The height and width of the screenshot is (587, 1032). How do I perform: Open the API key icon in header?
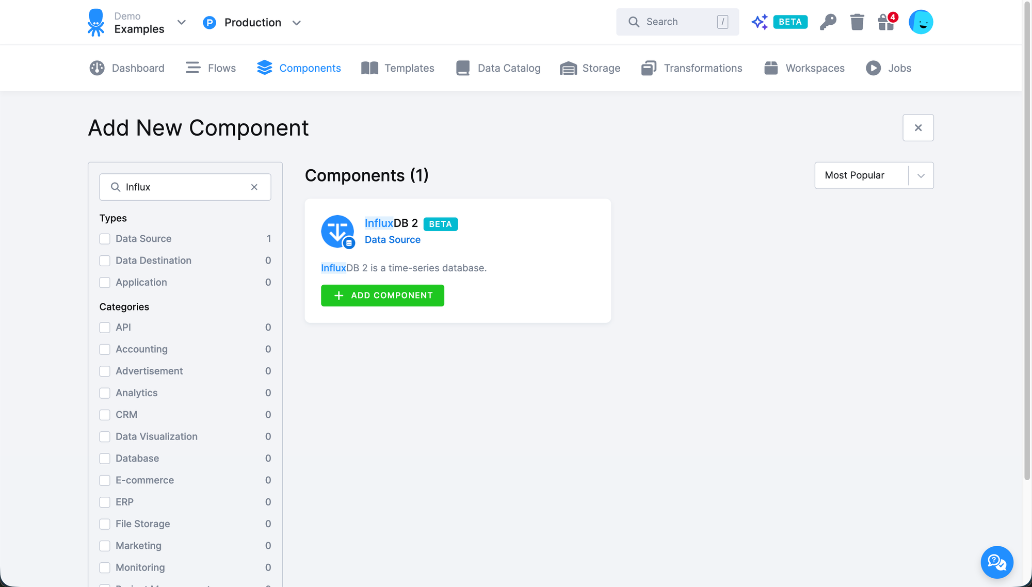828,22
